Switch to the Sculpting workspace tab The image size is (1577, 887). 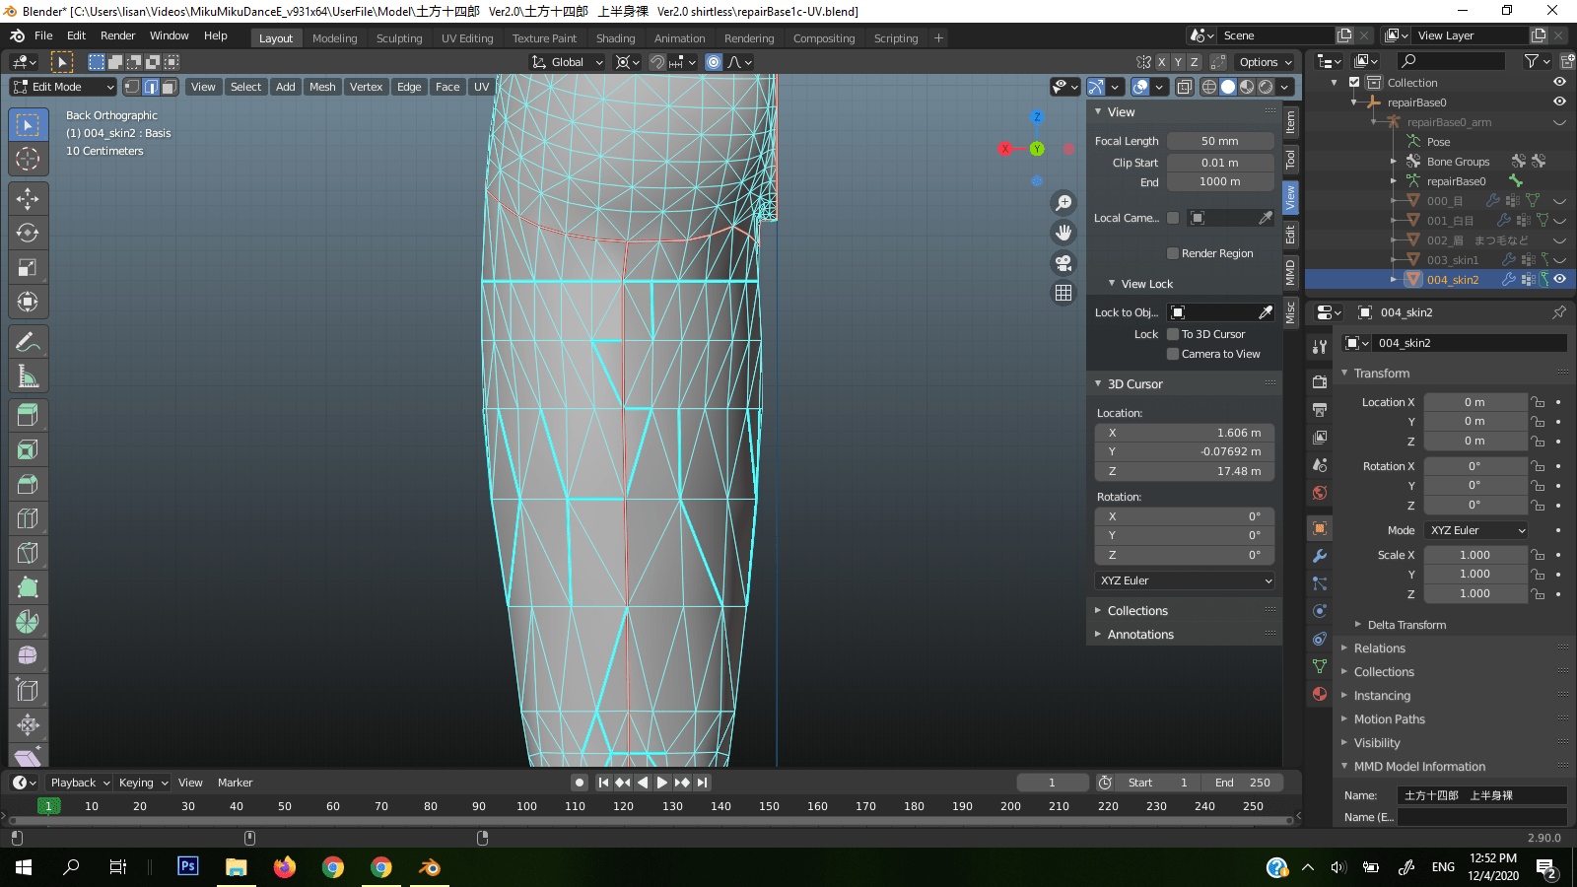coord(399,38)
